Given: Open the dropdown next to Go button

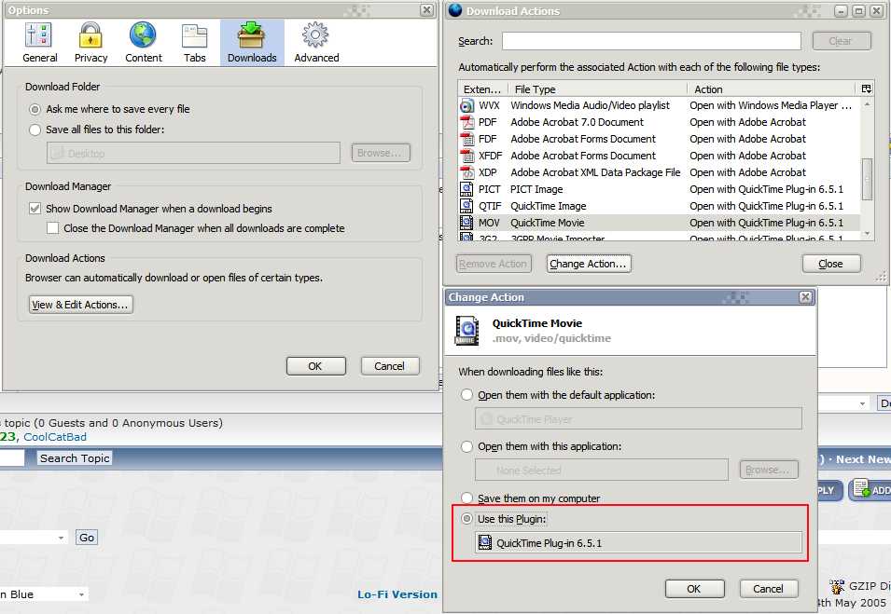Looking at the screenshot, I should click(61, 538).
